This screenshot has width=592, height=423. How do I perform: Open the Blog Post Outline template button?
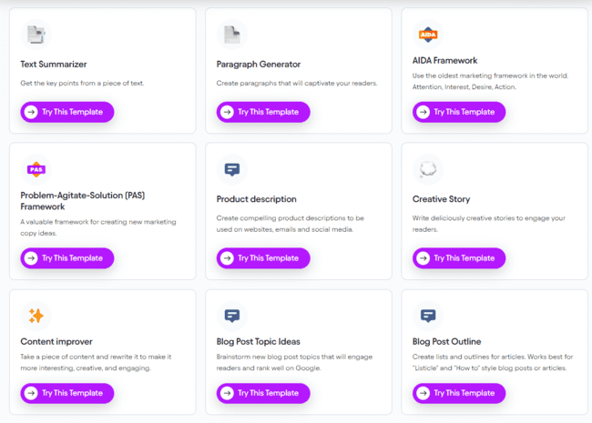459,393
